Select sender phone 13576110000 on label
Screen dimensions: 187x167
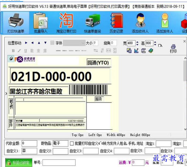pyautogui.click(x=76, y=121)
